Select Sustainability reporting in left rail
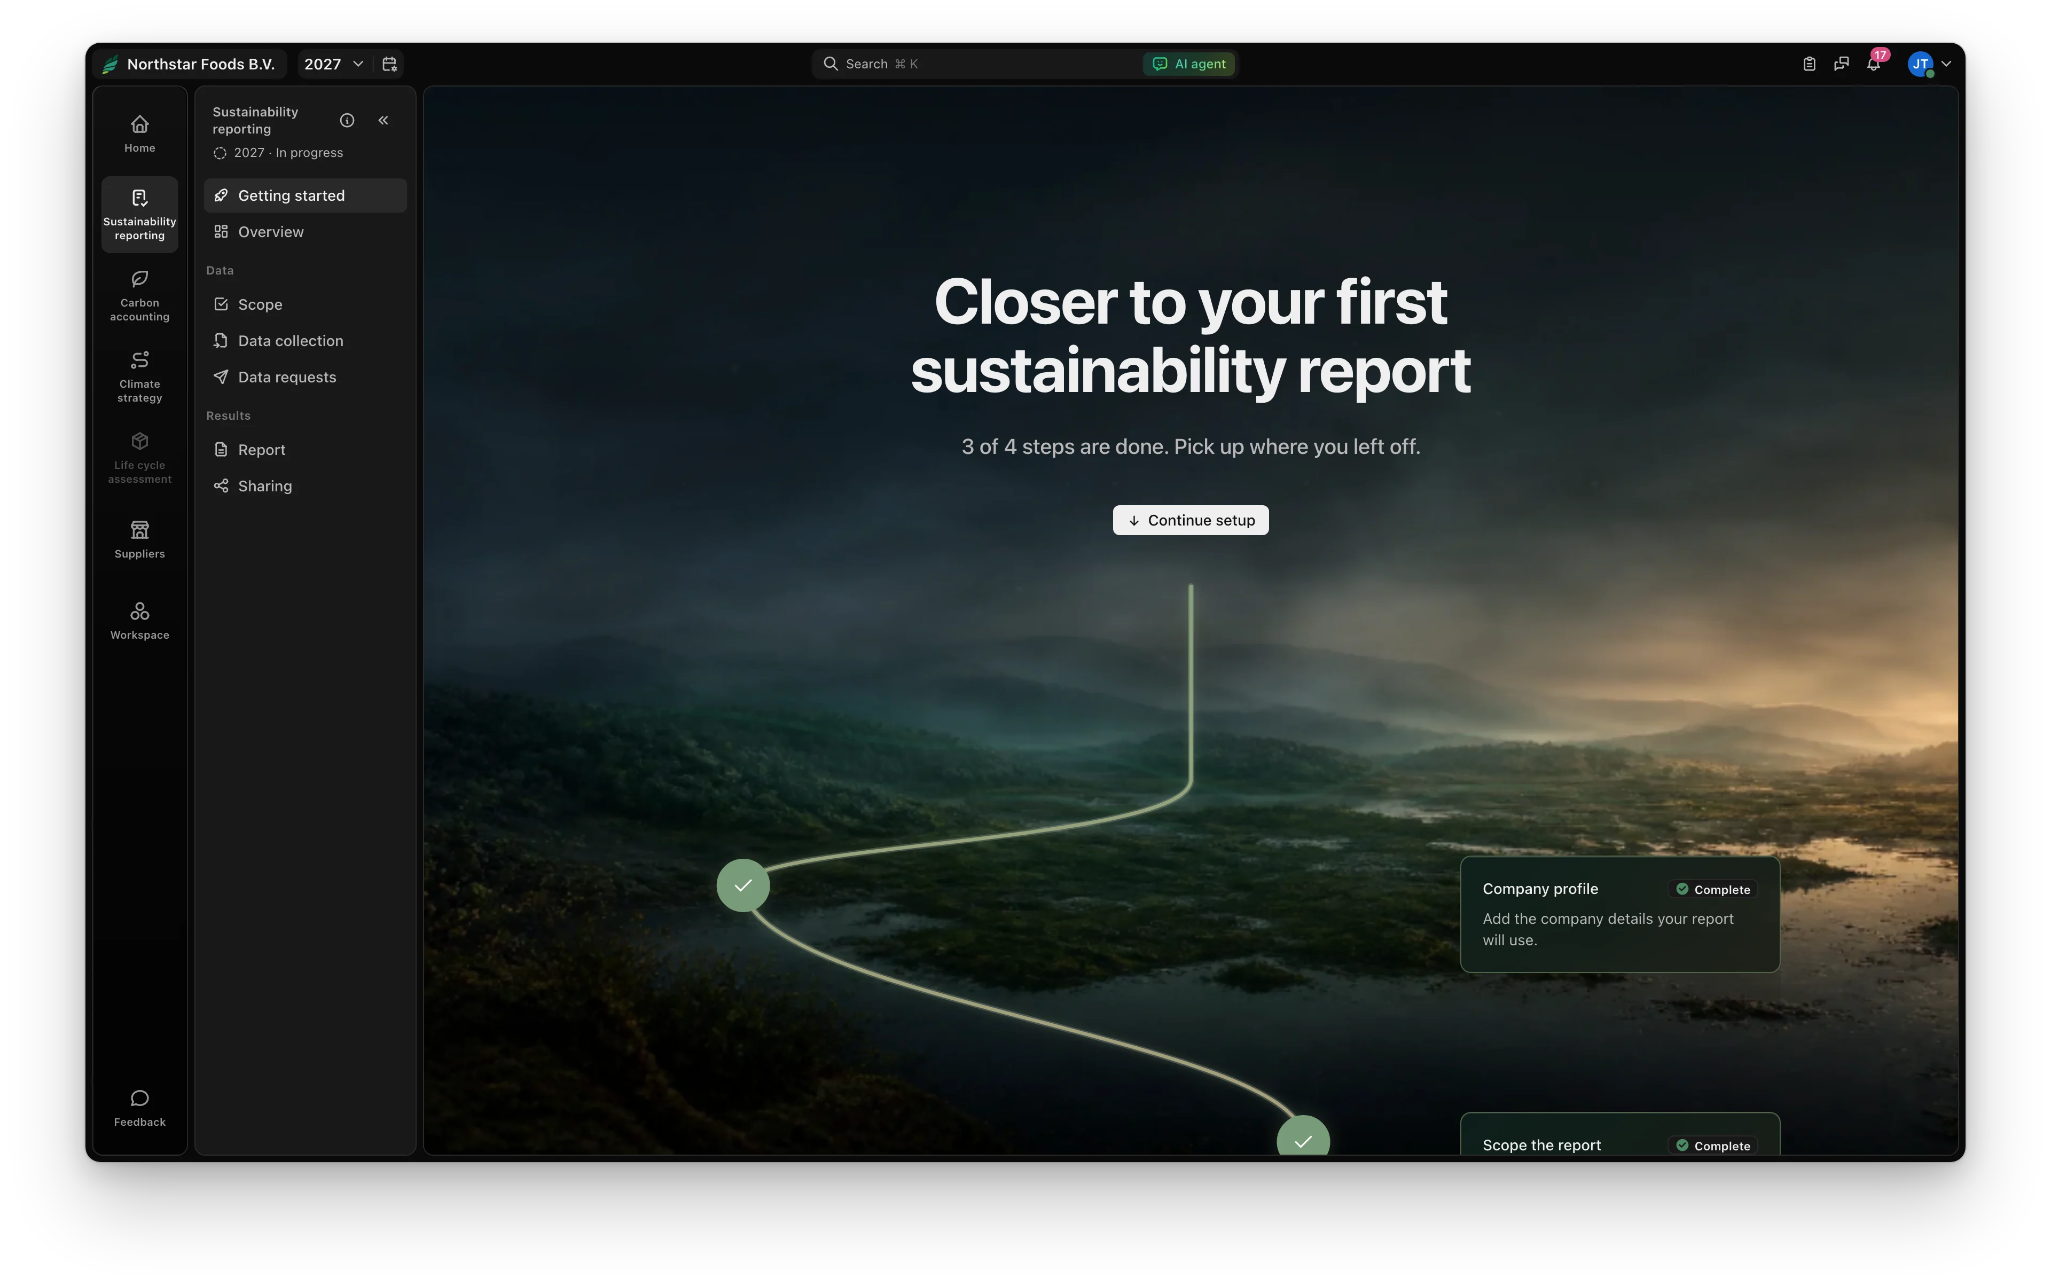The width and height of the screenshot is (2051, 1286). tap(139, 214)
